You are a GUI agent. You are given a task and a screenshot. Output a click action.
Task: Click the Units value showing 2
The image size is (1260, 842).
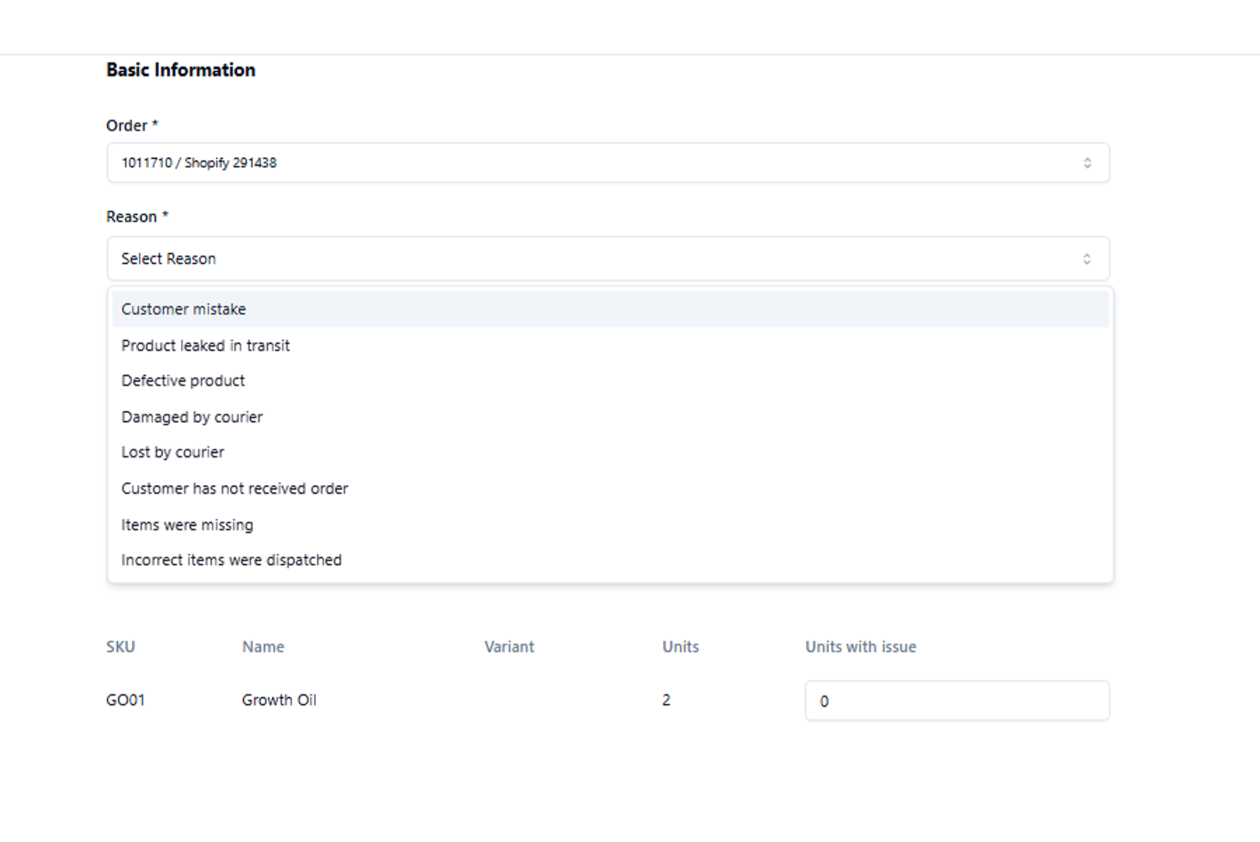point(667,700)
